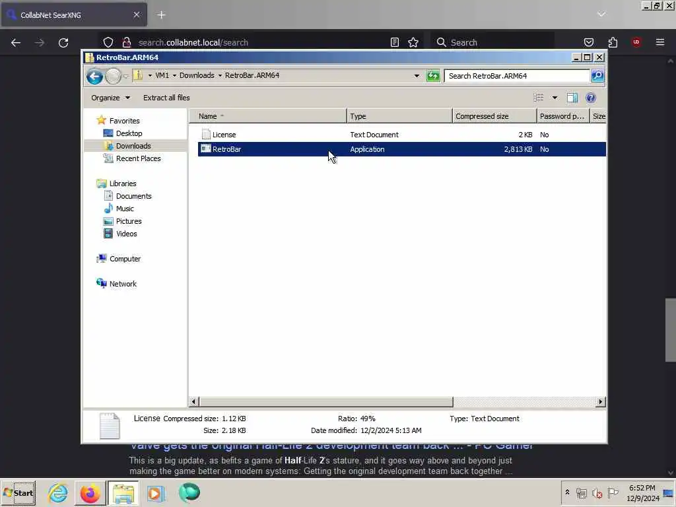Open Recent Places in navigation pane
Screen dimensions: 676x507
coord(138,158)
